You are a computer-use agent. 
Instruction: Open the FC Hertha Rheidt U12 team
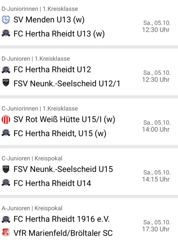coord(52,69)
